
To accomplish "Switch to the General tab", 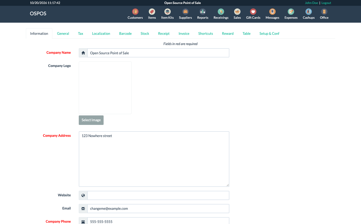I will click(x=63, y=33).
